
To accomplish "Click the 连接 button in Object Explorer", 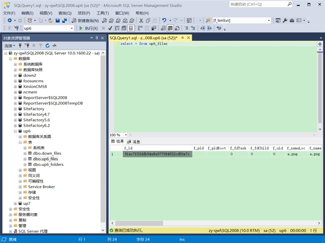I will 9,45.
